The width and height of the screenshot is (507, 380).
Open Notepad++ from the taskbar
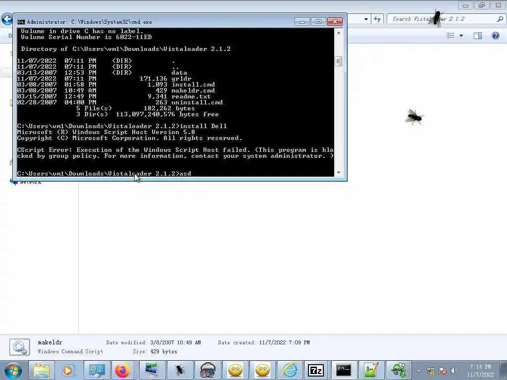371,370
